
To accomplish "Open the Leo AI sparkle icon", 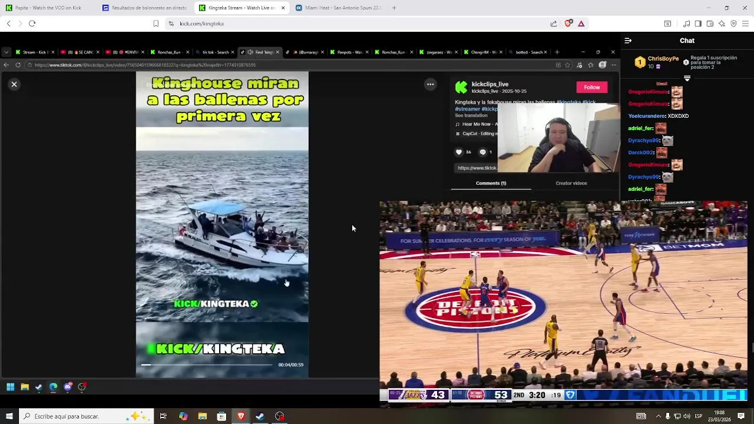I will pos(722,24).
